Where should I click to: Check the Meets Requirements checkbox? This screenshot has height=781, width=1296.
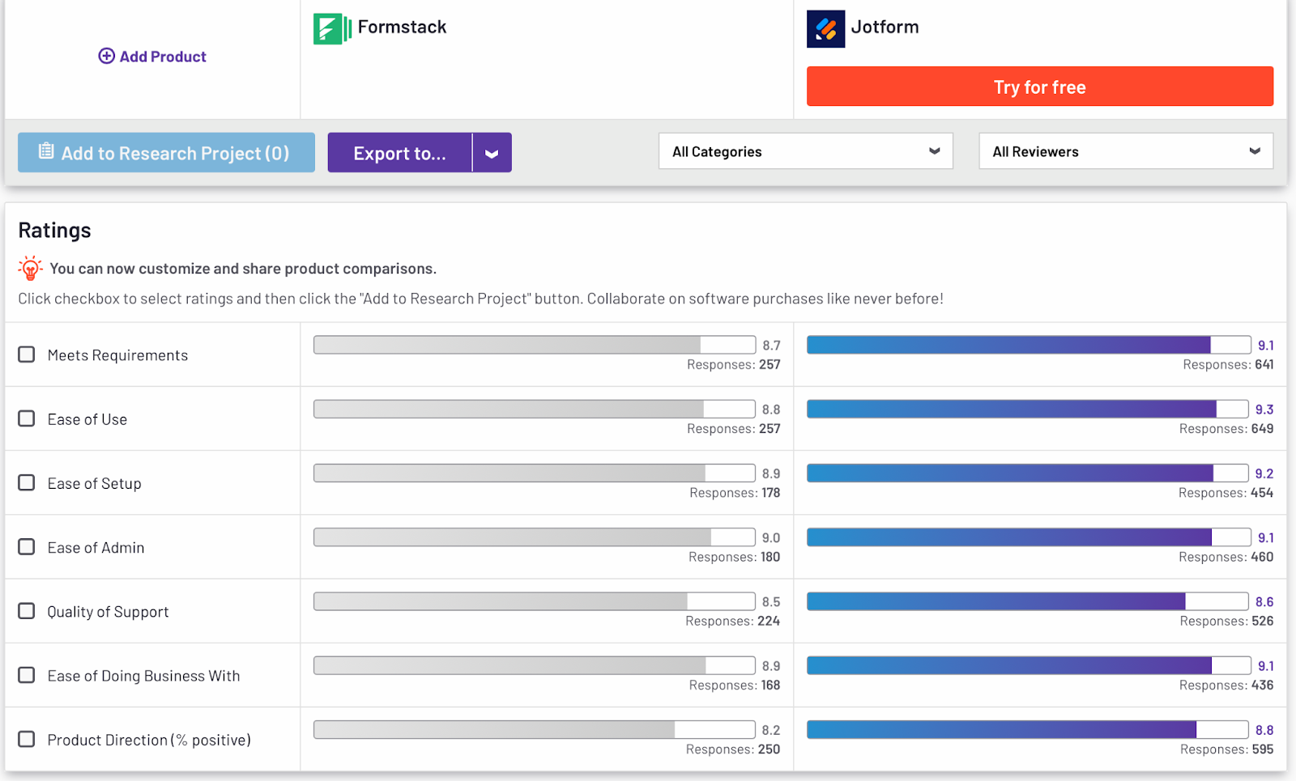click(27, 354)
